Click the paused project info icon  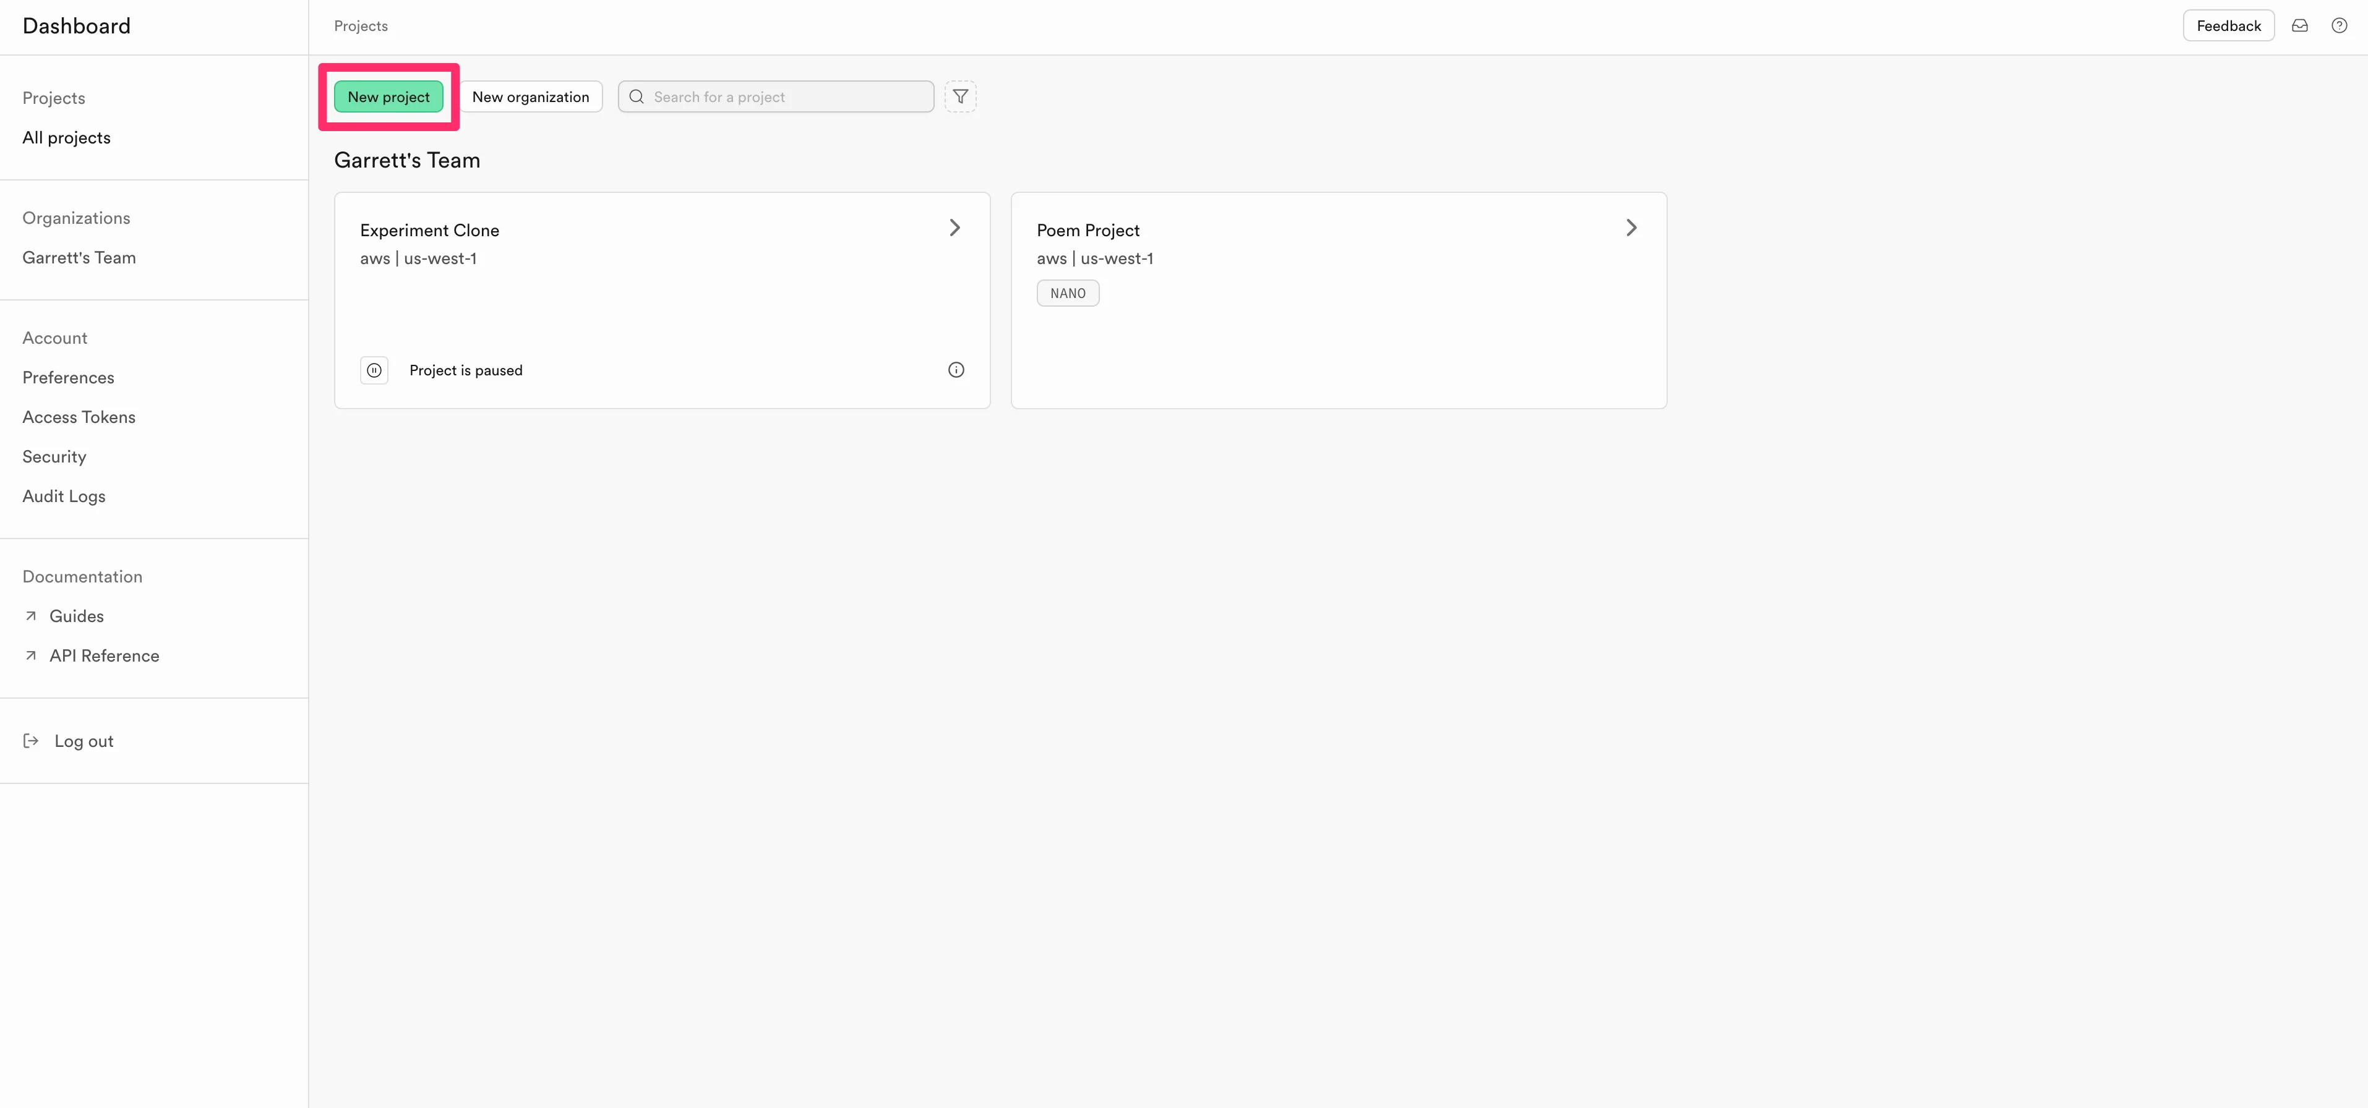(x=955, y=369)
